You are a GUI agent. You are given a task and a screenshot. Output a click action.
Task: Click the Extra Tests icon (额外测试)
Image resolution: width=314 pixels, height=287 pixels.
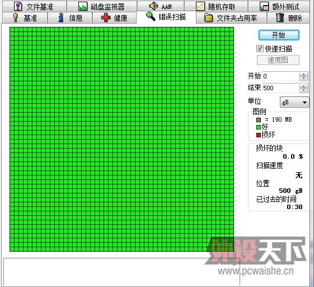[x=264, y=6]
